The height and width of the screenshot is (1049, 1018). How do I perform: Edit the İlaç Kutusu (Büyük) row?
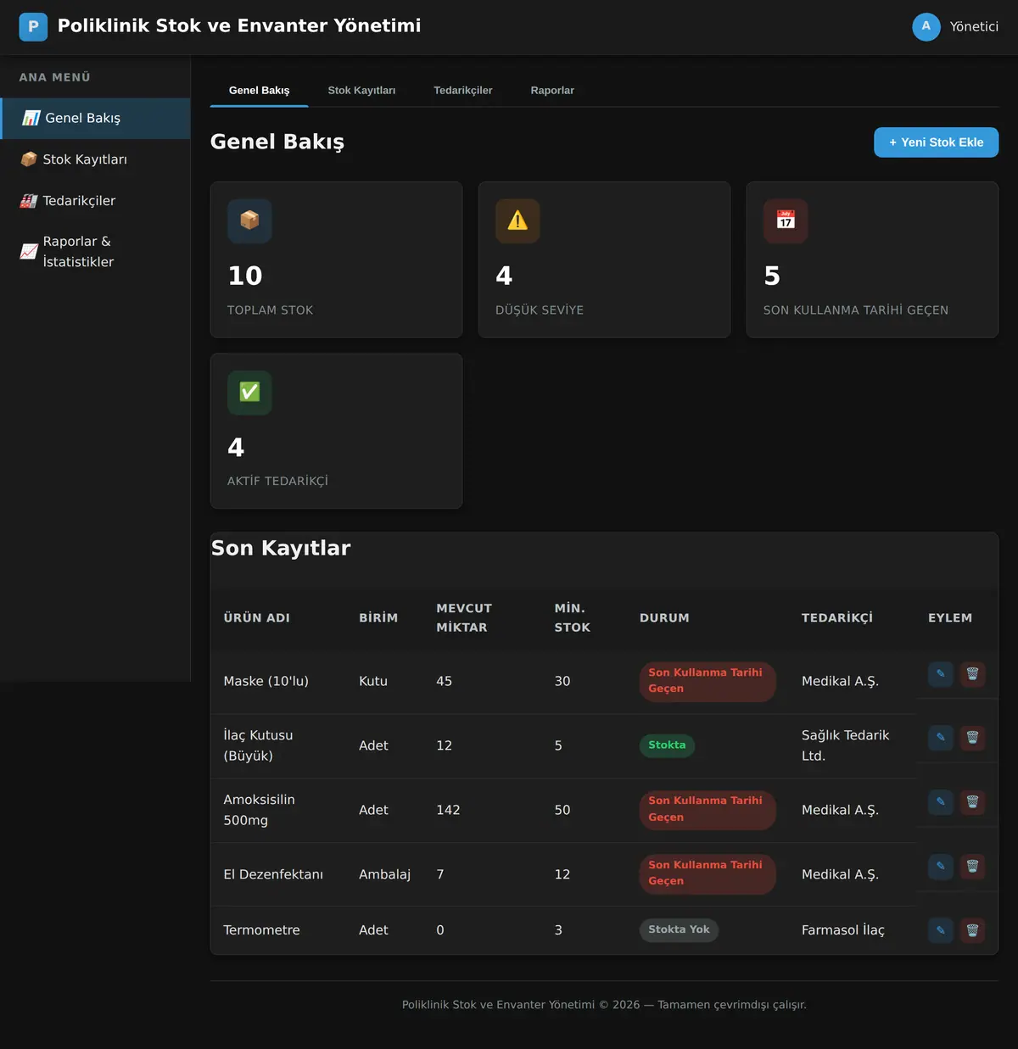tap(941, 738)
